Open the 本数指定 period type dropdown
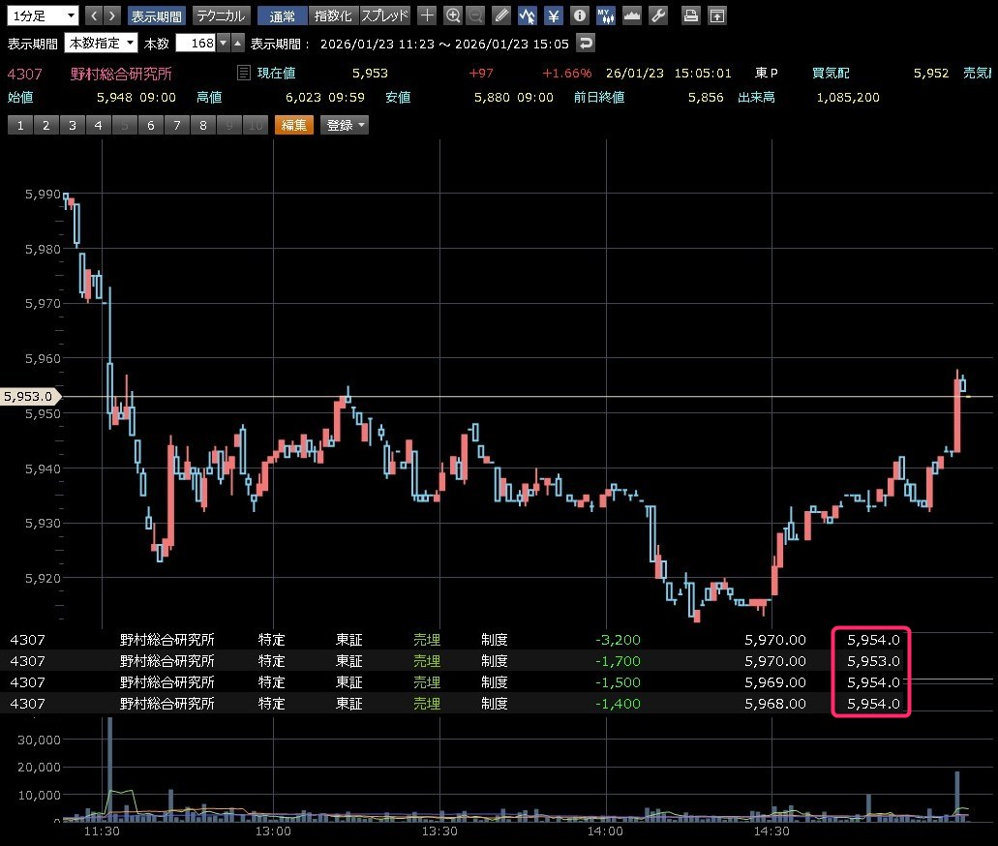This screenshot has width=998, height=846. point(102,43)
